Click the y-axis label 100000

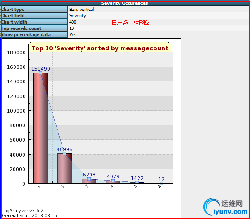click(x=16, y=111)
